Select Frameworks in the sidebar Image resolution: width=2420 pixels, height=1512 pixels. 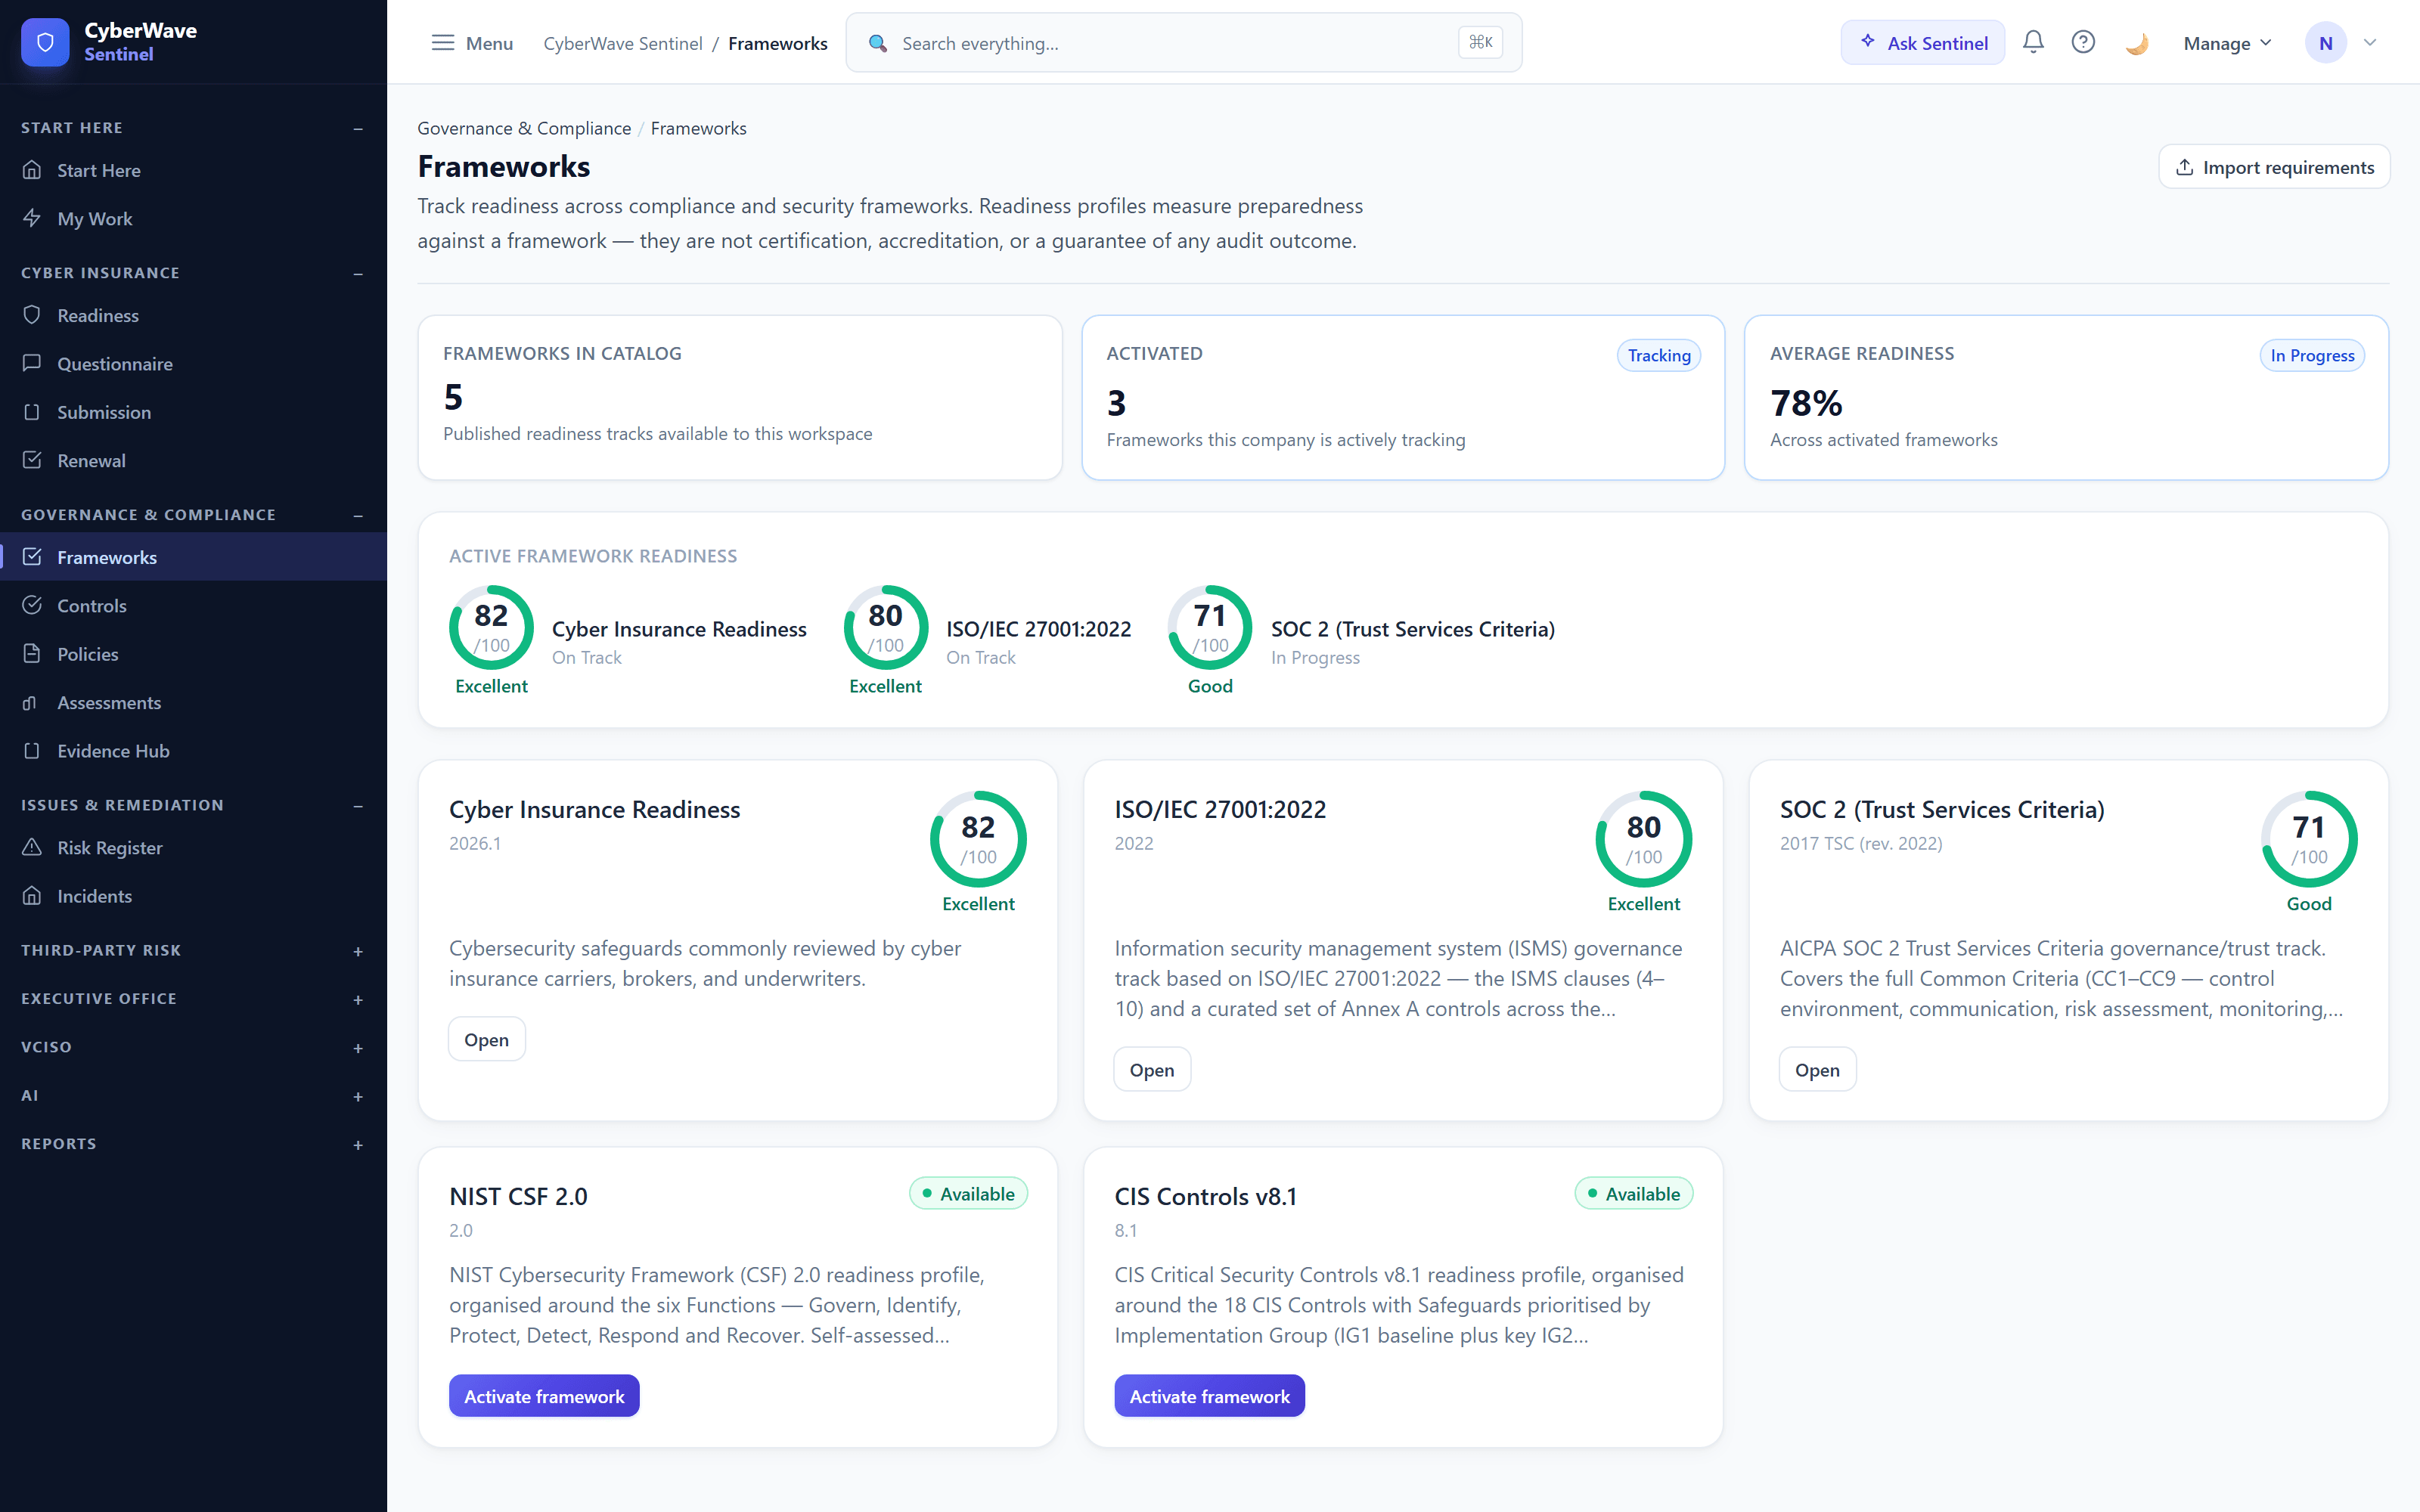coord(194,557)
